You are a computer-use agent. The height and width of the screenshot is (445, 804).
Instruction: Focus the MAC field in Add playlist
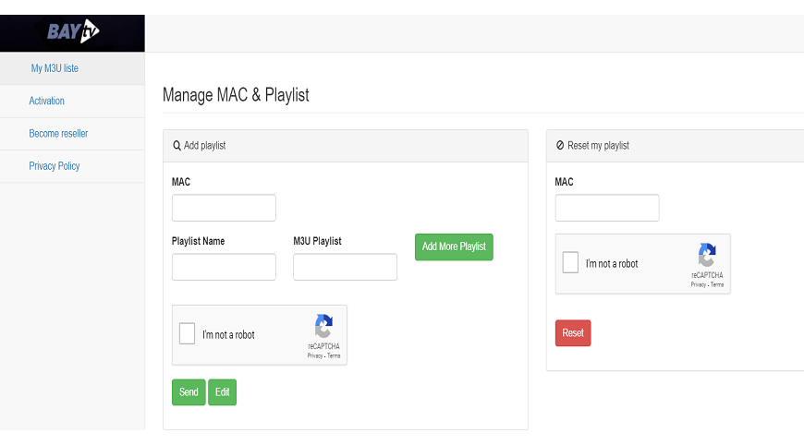(224, 208)
